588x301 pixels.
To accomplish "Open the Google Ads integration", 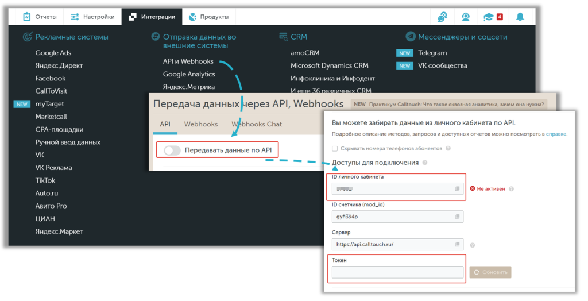I will click(x=53, y=53).
